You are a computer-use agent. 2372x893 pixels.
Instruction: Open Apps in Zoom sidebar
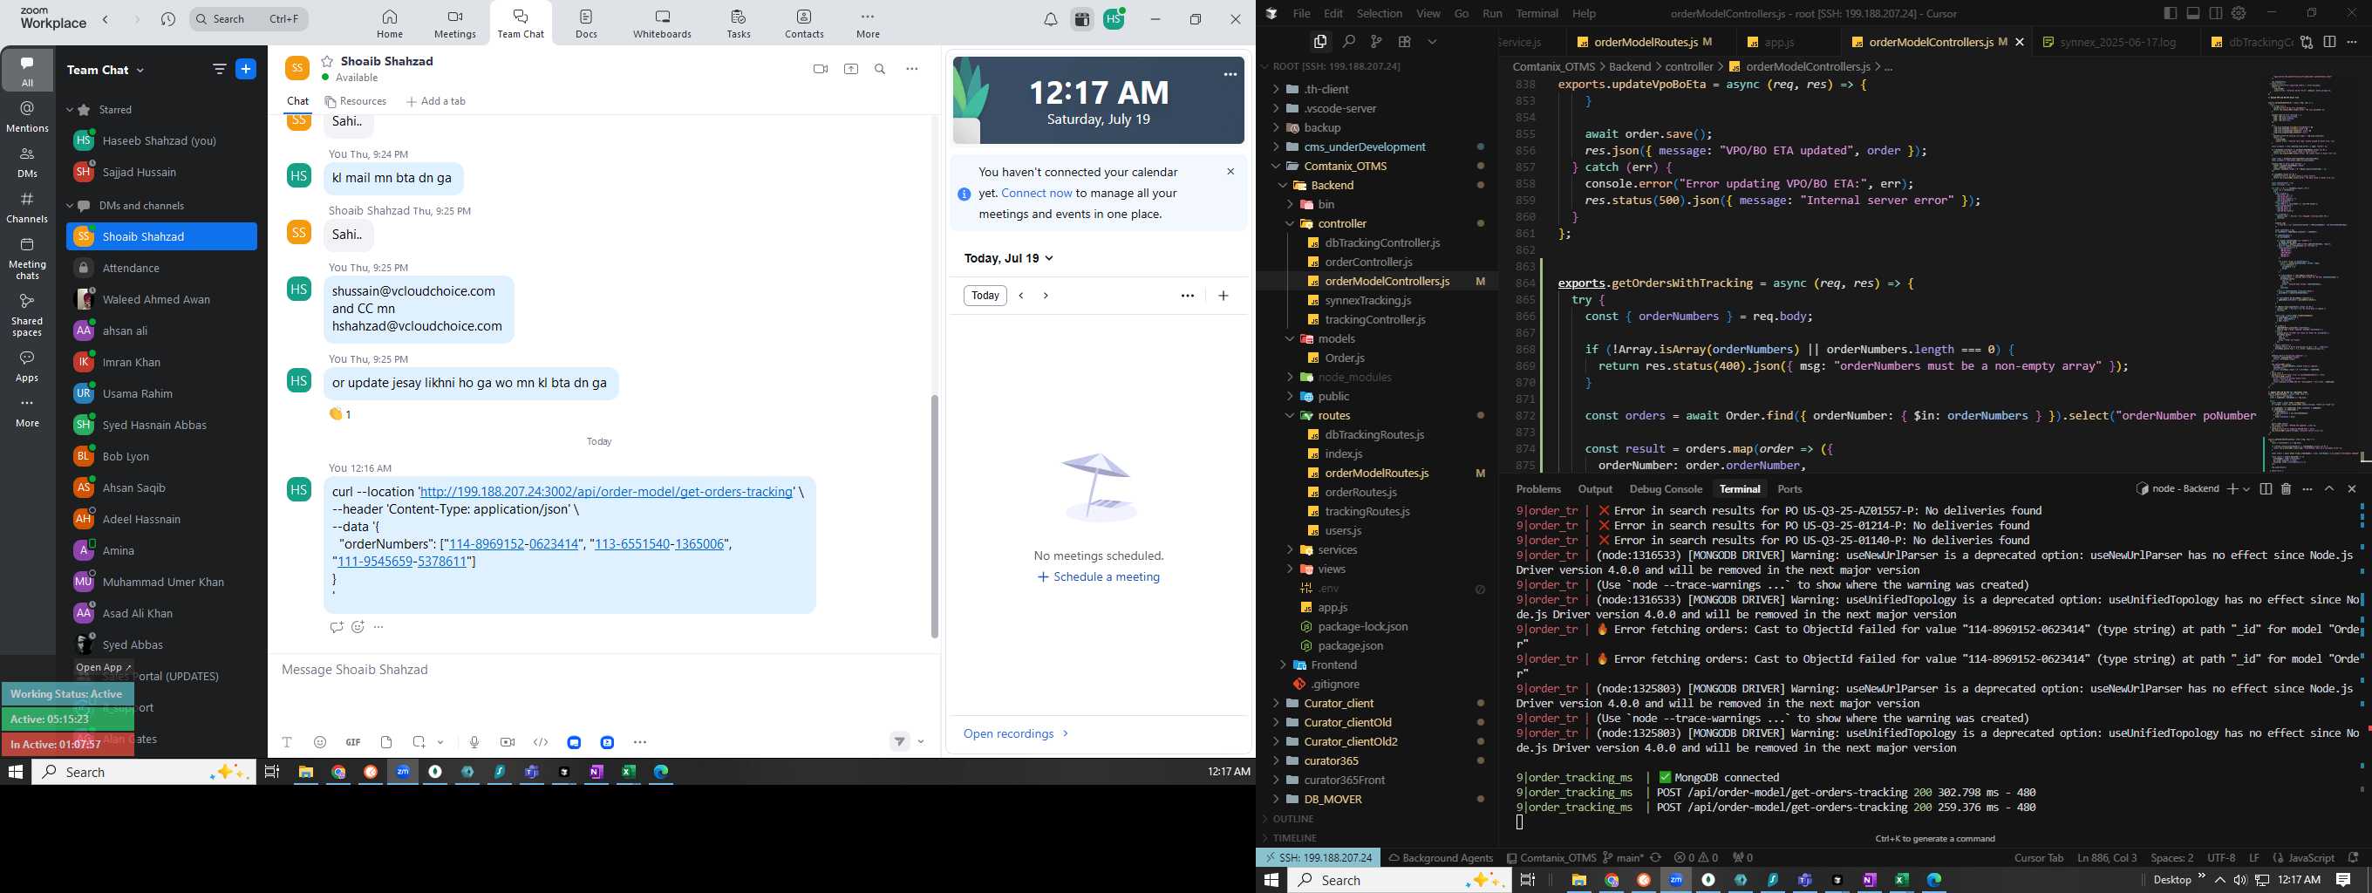coord(28,365)
